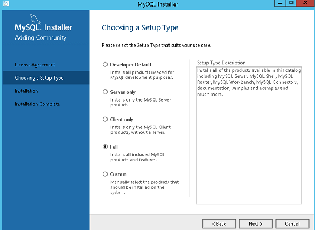
Task: Click the MySQL Installer title bar icon
Action: (6, 3)
